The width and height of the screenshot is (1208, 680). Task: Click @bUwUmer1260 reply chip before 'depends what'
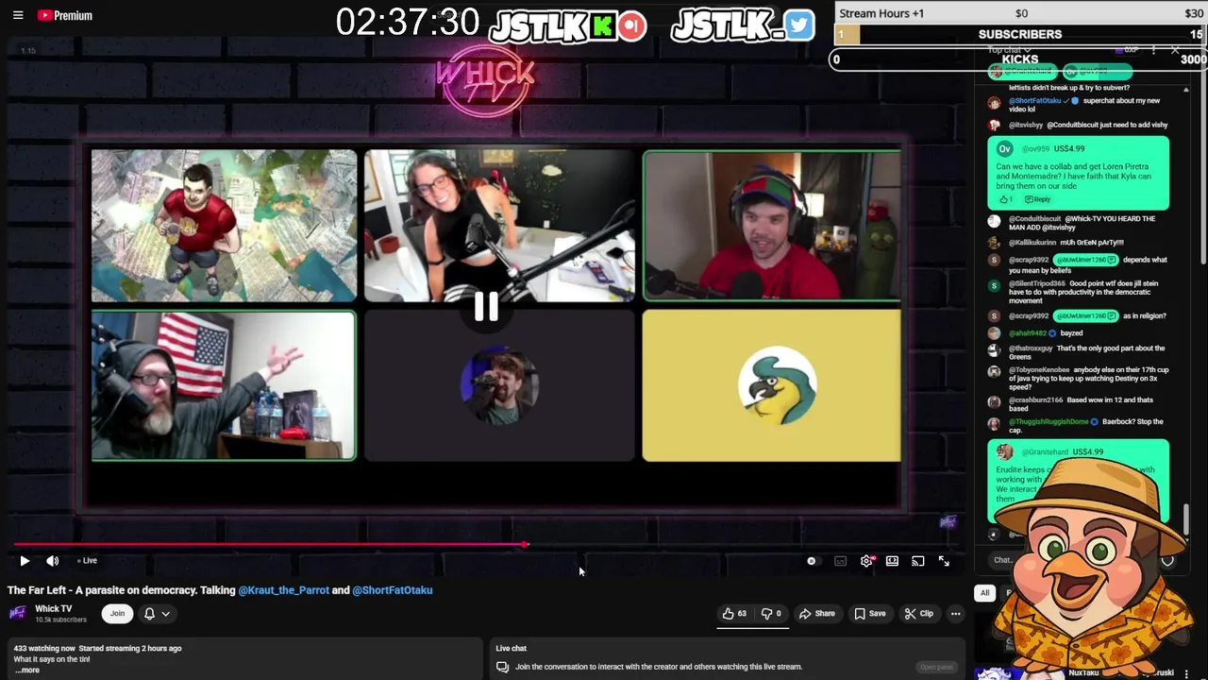[x=1086, y=260]
